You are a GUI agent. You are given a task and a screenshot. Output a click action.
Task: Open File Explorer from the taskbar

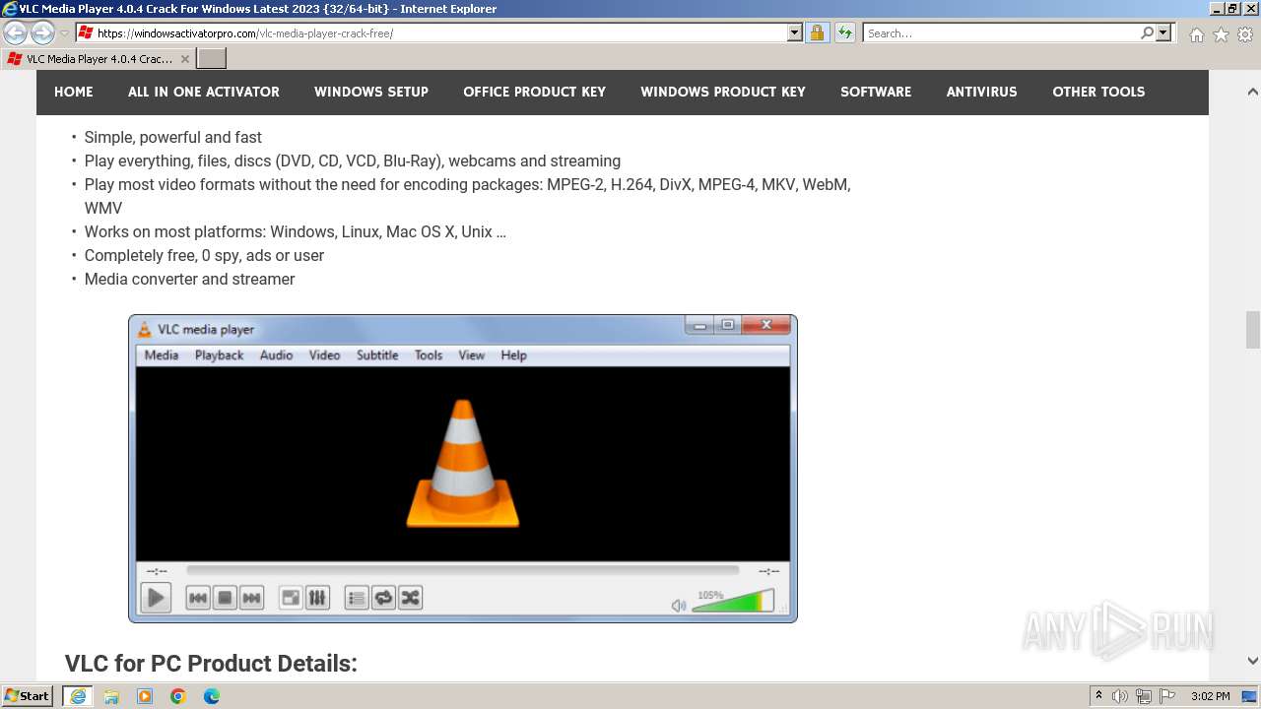tap(111, 696)
